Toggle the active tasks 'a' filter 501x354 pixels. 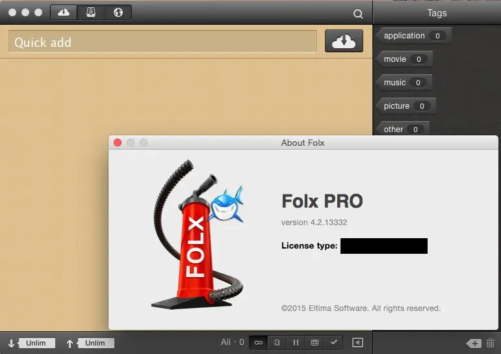[277, 343]
